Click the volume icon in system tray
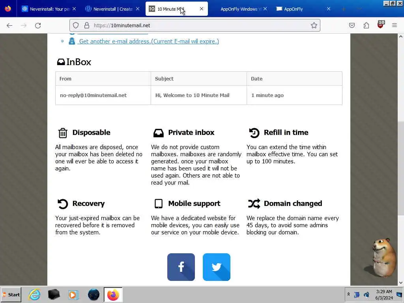The width and height of the screenshot is (404, 303). [x=367, y=294]
